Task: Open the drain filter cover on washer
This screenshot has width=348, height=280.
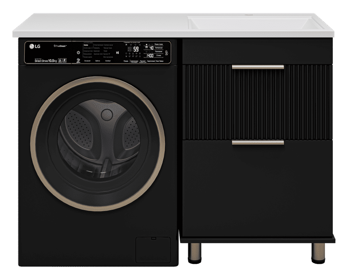Action: pos(153,250)
